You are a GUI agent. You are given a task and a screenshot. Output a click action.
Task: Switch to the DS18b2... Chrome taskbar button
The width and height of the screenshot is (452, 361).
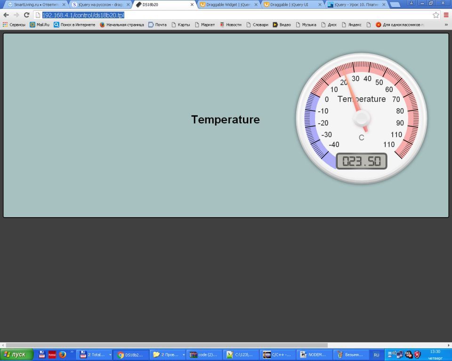pyautogui.click(x=131, y=355)
